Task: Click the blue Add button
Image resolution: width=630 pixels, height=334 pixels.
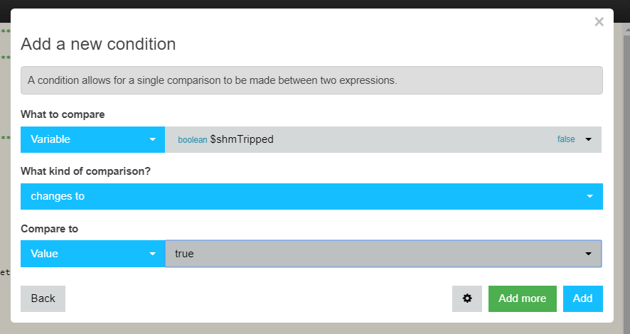Action: point(582,298)
